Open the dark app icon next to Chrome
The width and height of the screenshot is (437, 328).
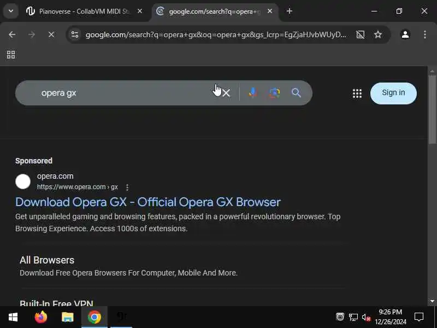(x=121, y=317)
